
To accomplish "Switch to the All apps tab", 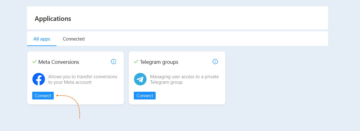I will (x=42, y=39).
